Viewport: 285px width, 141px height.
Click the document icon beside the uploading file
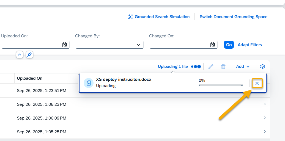[88, 83]
